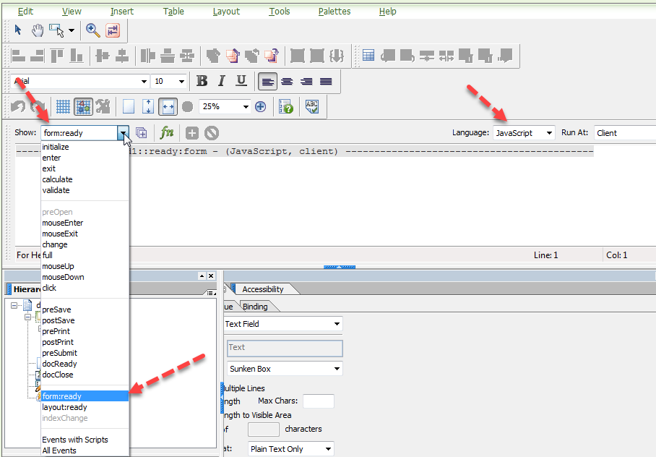Collapse the Show event dropdown arrow
The image size is (656, 457).
click(124, 133)
